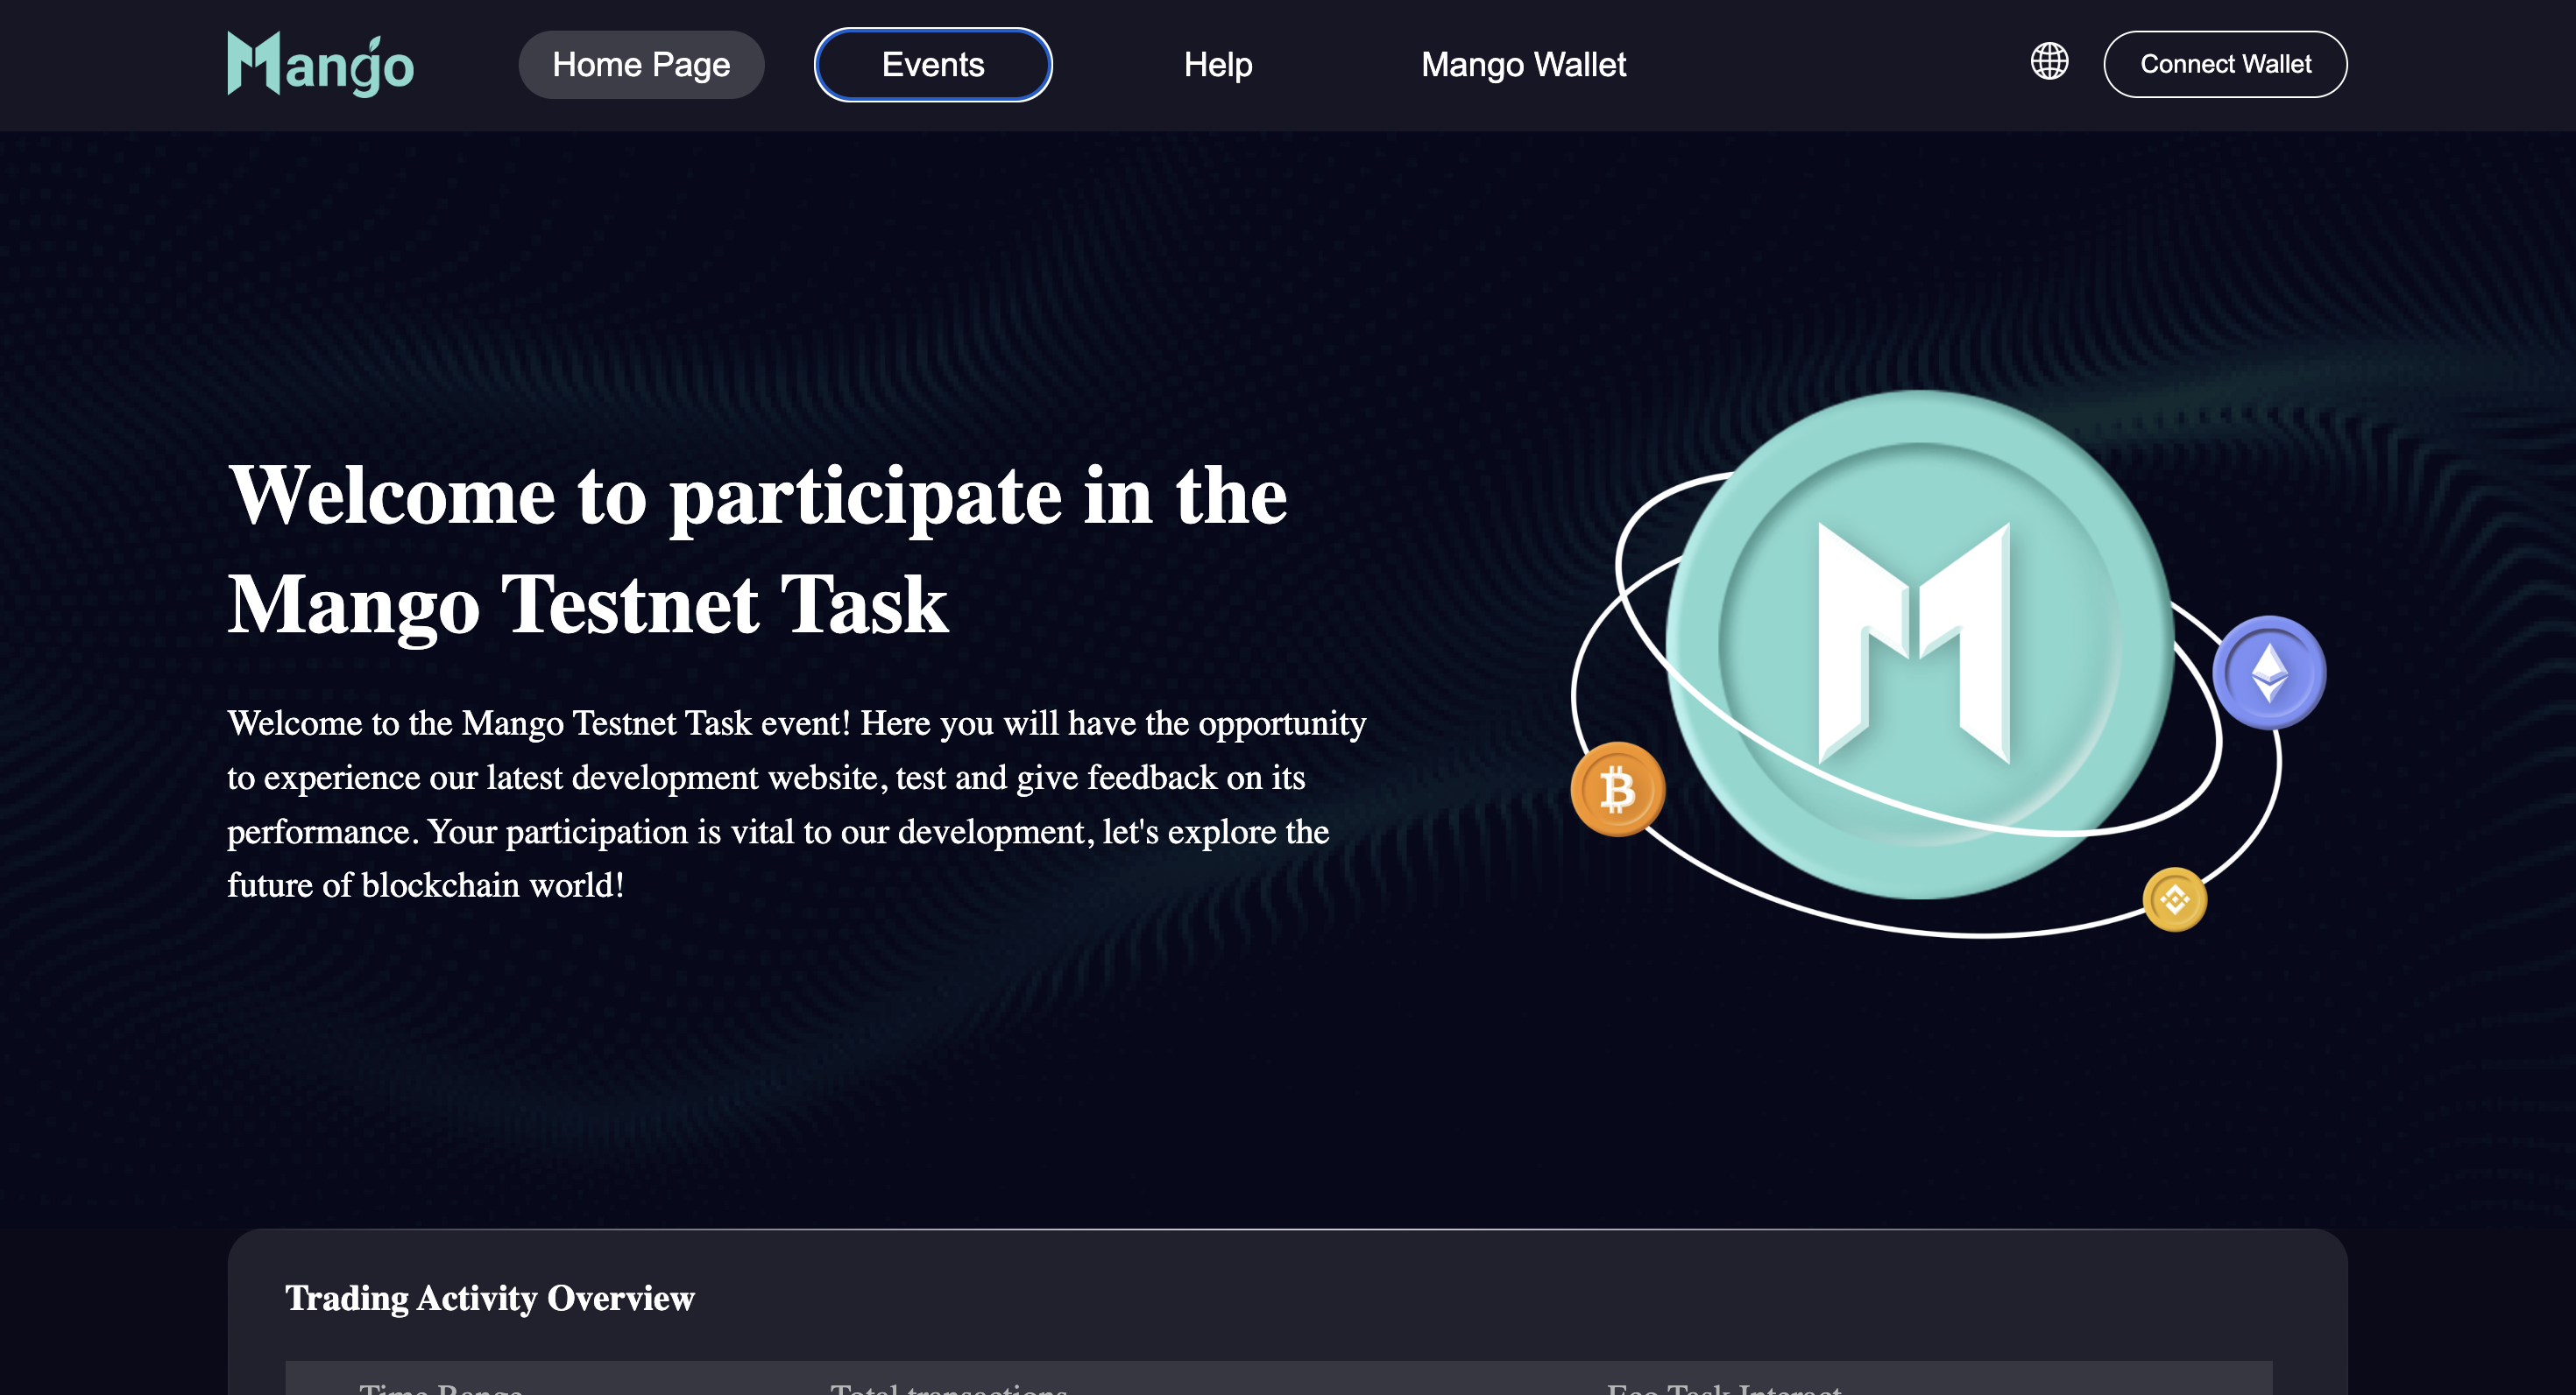
Task: Click the Connect Wallet button
Action: (x=2225, y=65)
